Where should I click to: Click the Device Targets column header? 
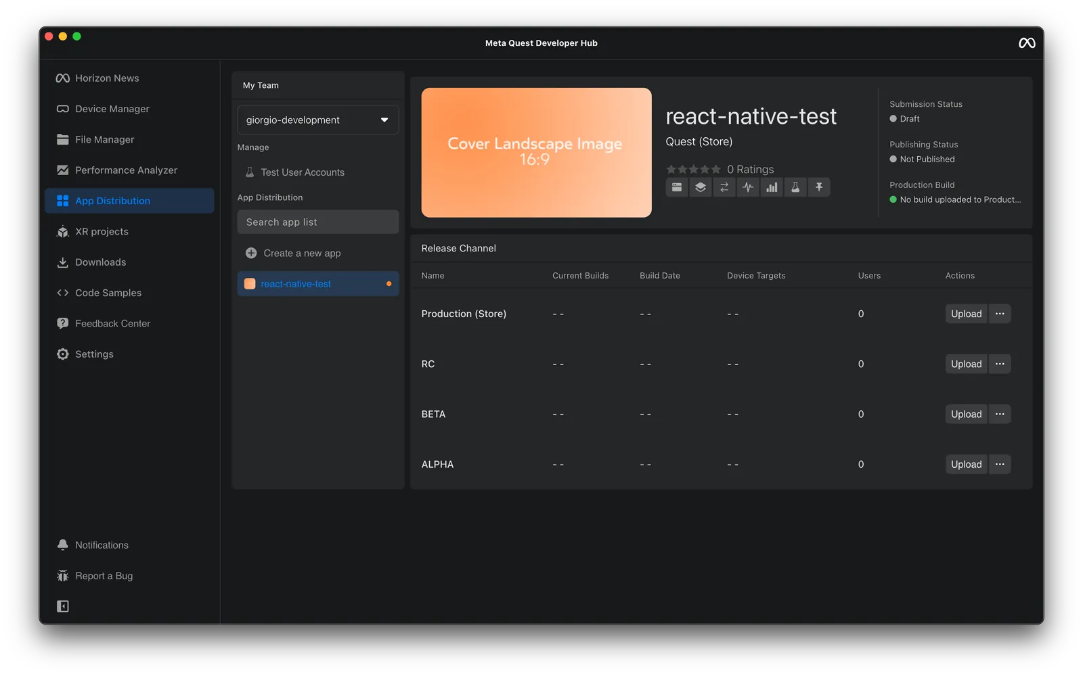point(756,276)
